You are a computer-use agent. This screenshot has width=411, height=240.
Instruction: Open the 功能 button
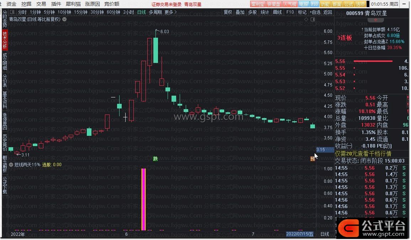coord(325,4)
